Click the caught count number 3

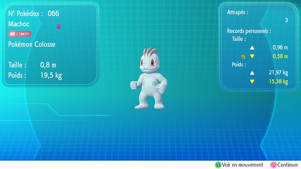coord(286,21)
